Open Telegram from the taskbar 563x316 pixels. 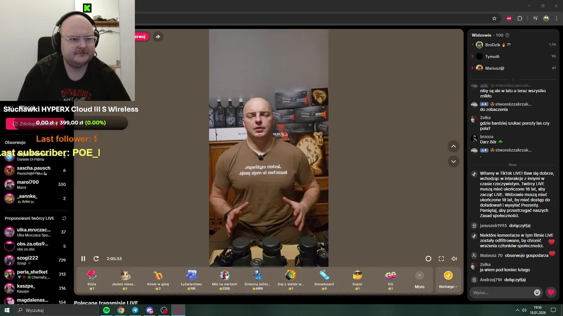pos(135,310)
